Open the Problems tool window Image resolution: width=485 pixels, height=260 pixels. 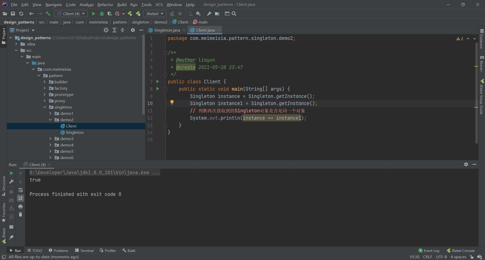pos(58,250)
